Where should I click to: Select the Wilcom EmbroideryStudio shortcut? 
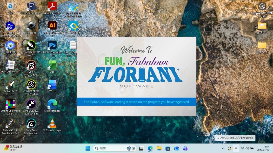coord(10,26)
